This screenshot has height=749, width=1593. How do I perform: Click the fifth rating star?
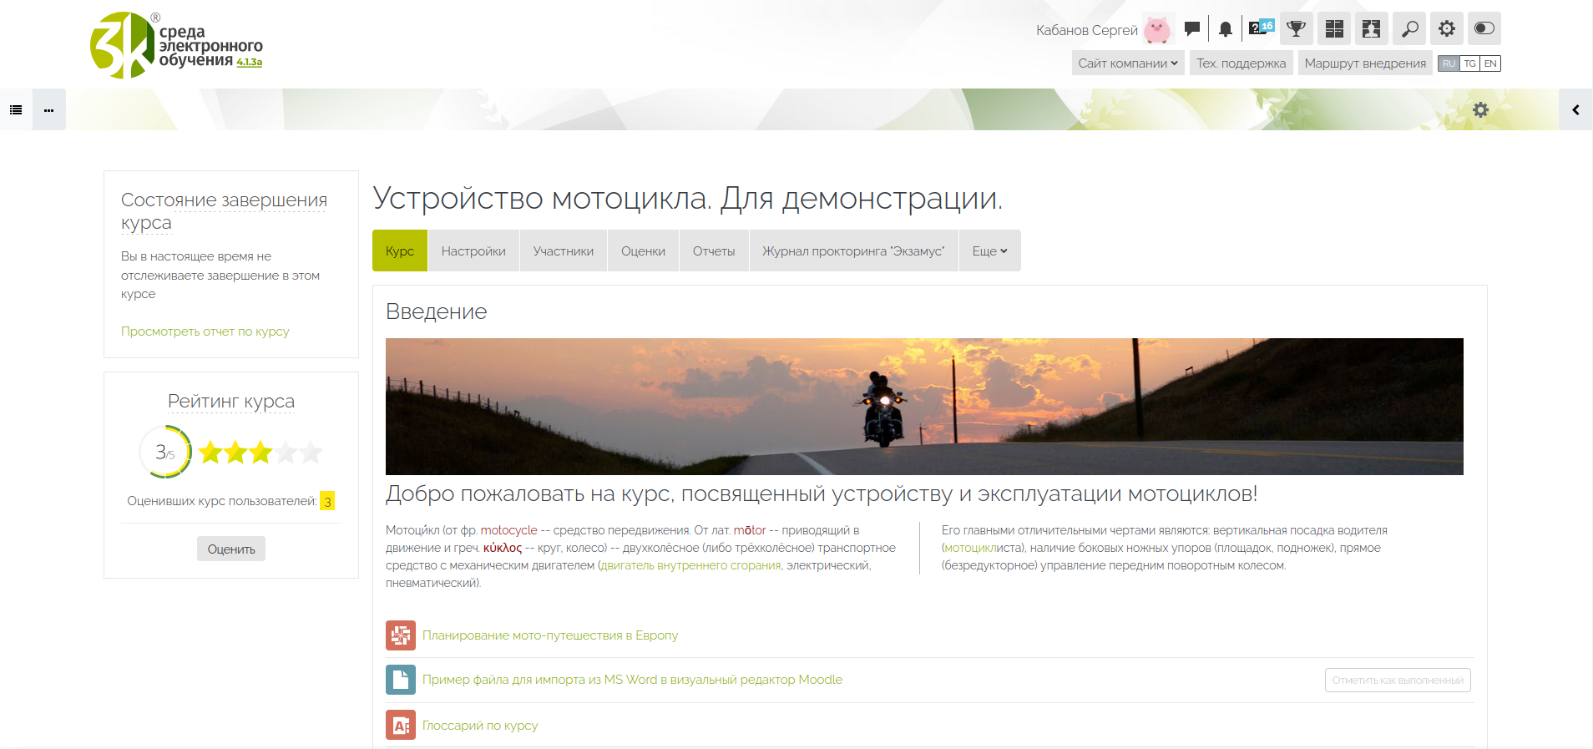click(311, 453)
